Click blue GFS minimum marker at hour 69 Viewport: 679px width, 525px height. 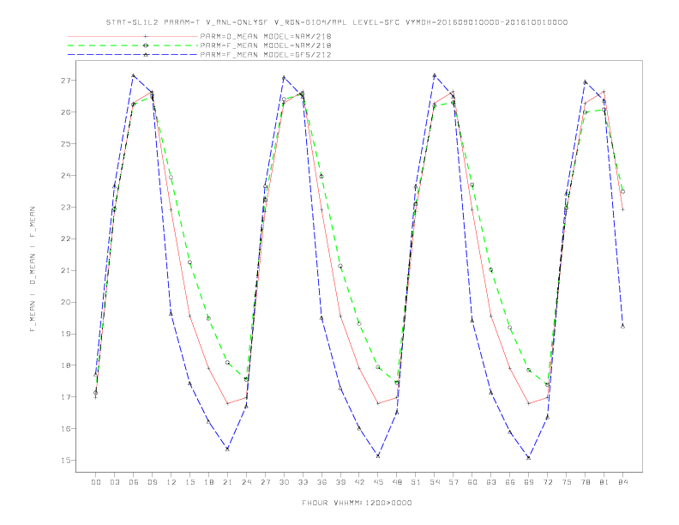click(x=529, y=457)
